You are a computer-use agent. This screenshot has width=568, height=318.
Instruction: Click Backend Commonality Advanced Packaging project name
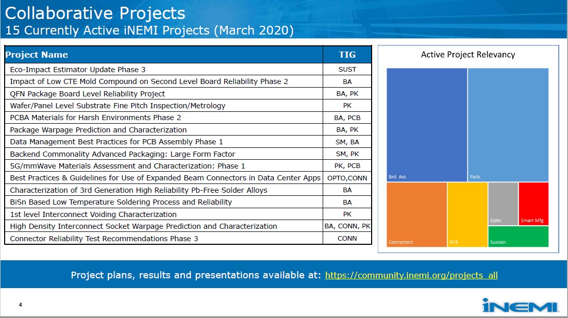[123, 154]
